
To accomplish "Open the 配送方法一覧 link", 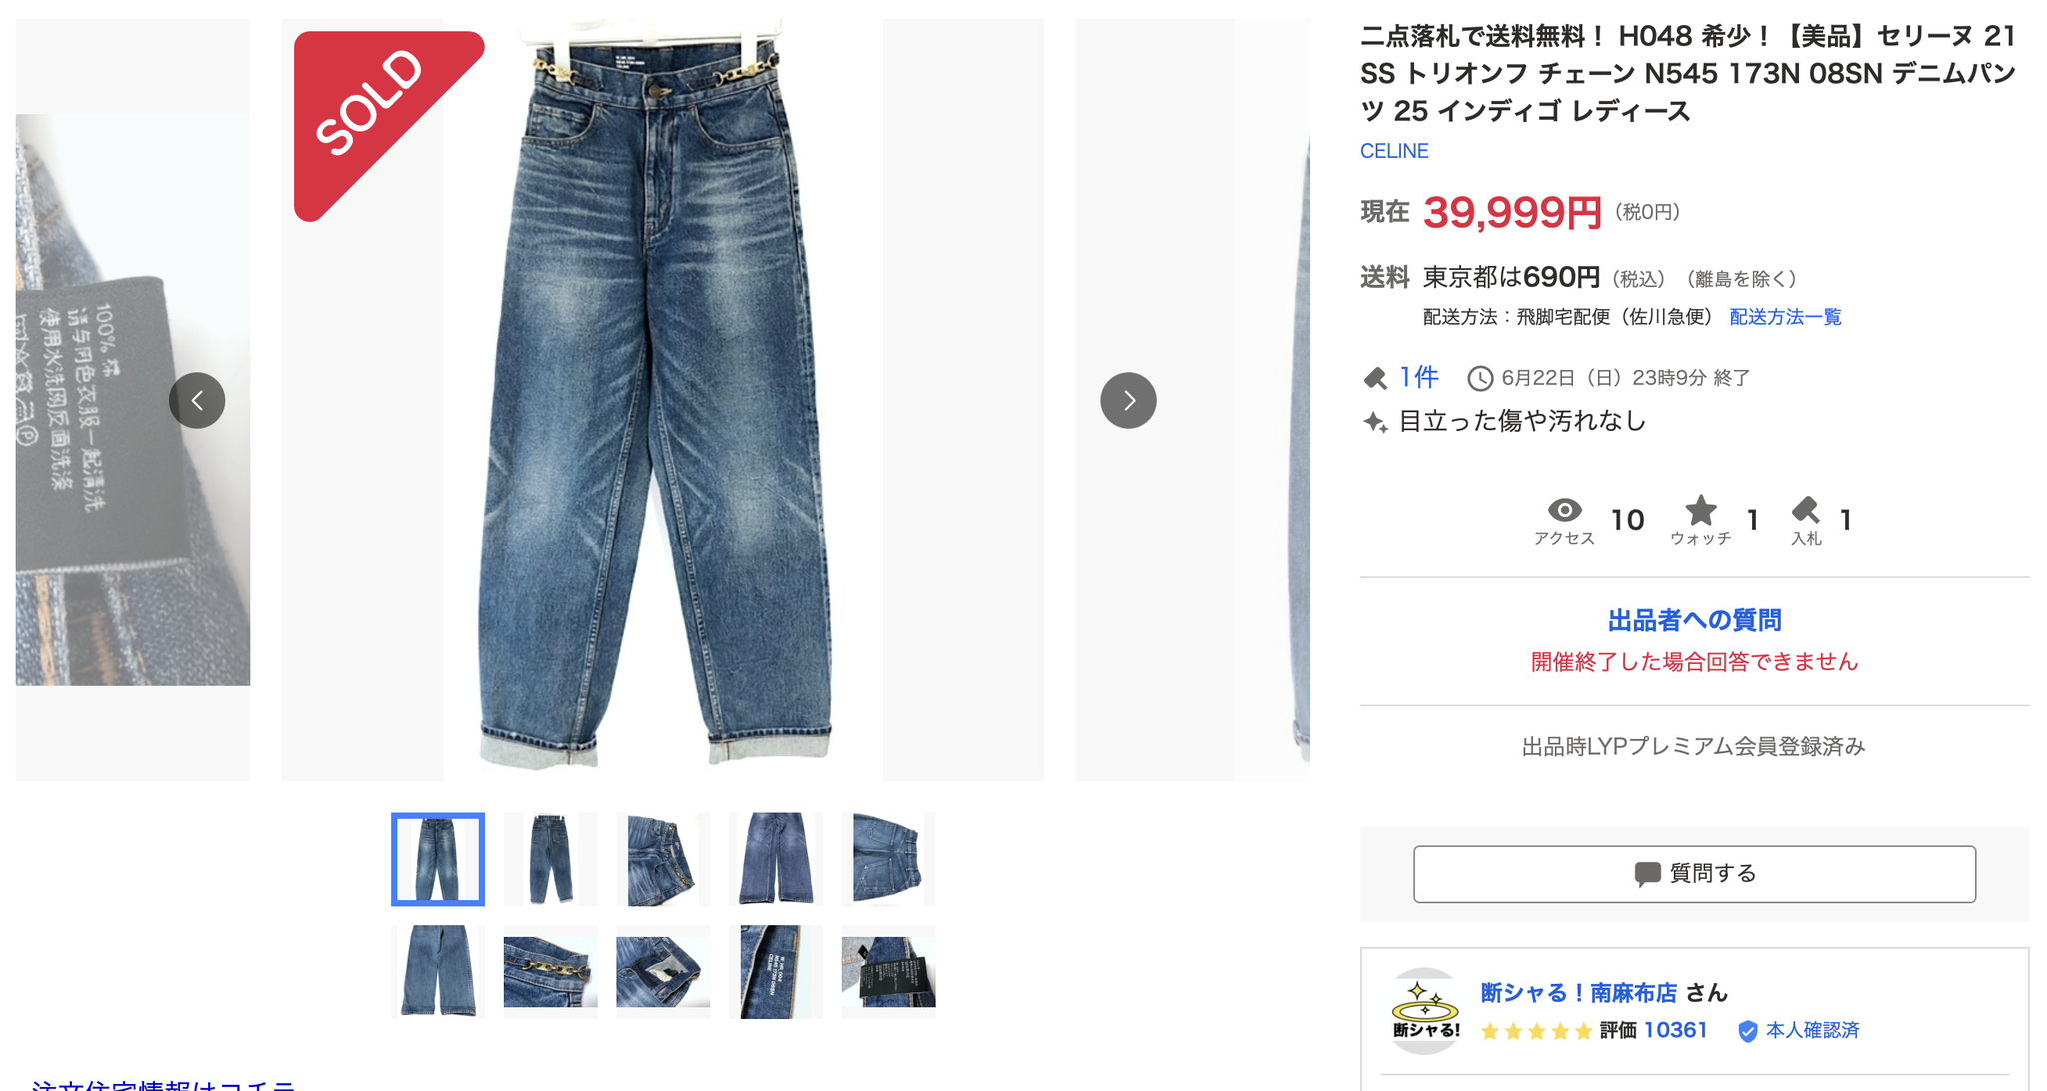I will (x=1785, y=317).
